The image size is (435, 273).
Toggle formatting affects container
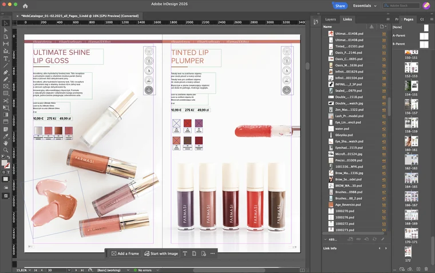(x=3, y=172)
